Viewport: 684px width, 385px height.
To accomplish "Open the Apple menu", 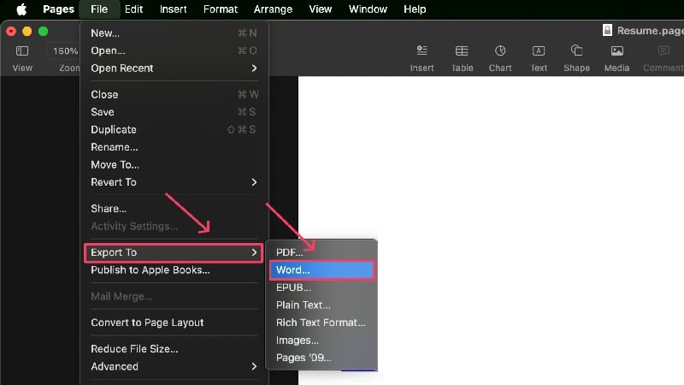I will (21, 9).
